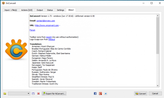Viewport: 164px width, 98px height.
Task: Select the Settings tab
Action: tap(60, 10)
